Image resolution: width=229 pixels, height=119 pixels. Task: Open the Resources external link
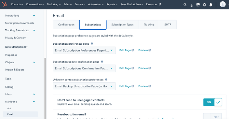154,4
